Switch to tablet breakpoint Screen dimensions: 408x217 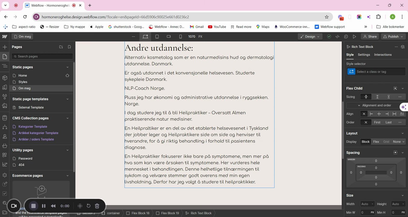click(157, 36)
